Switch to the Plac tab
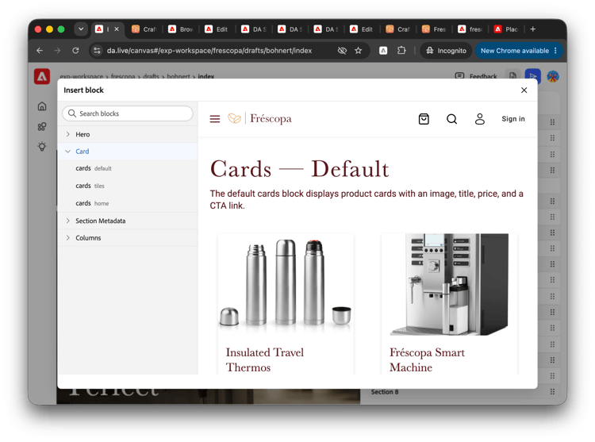Image resolution: width=595 pixels, height=442 pixels. point(507,29)
